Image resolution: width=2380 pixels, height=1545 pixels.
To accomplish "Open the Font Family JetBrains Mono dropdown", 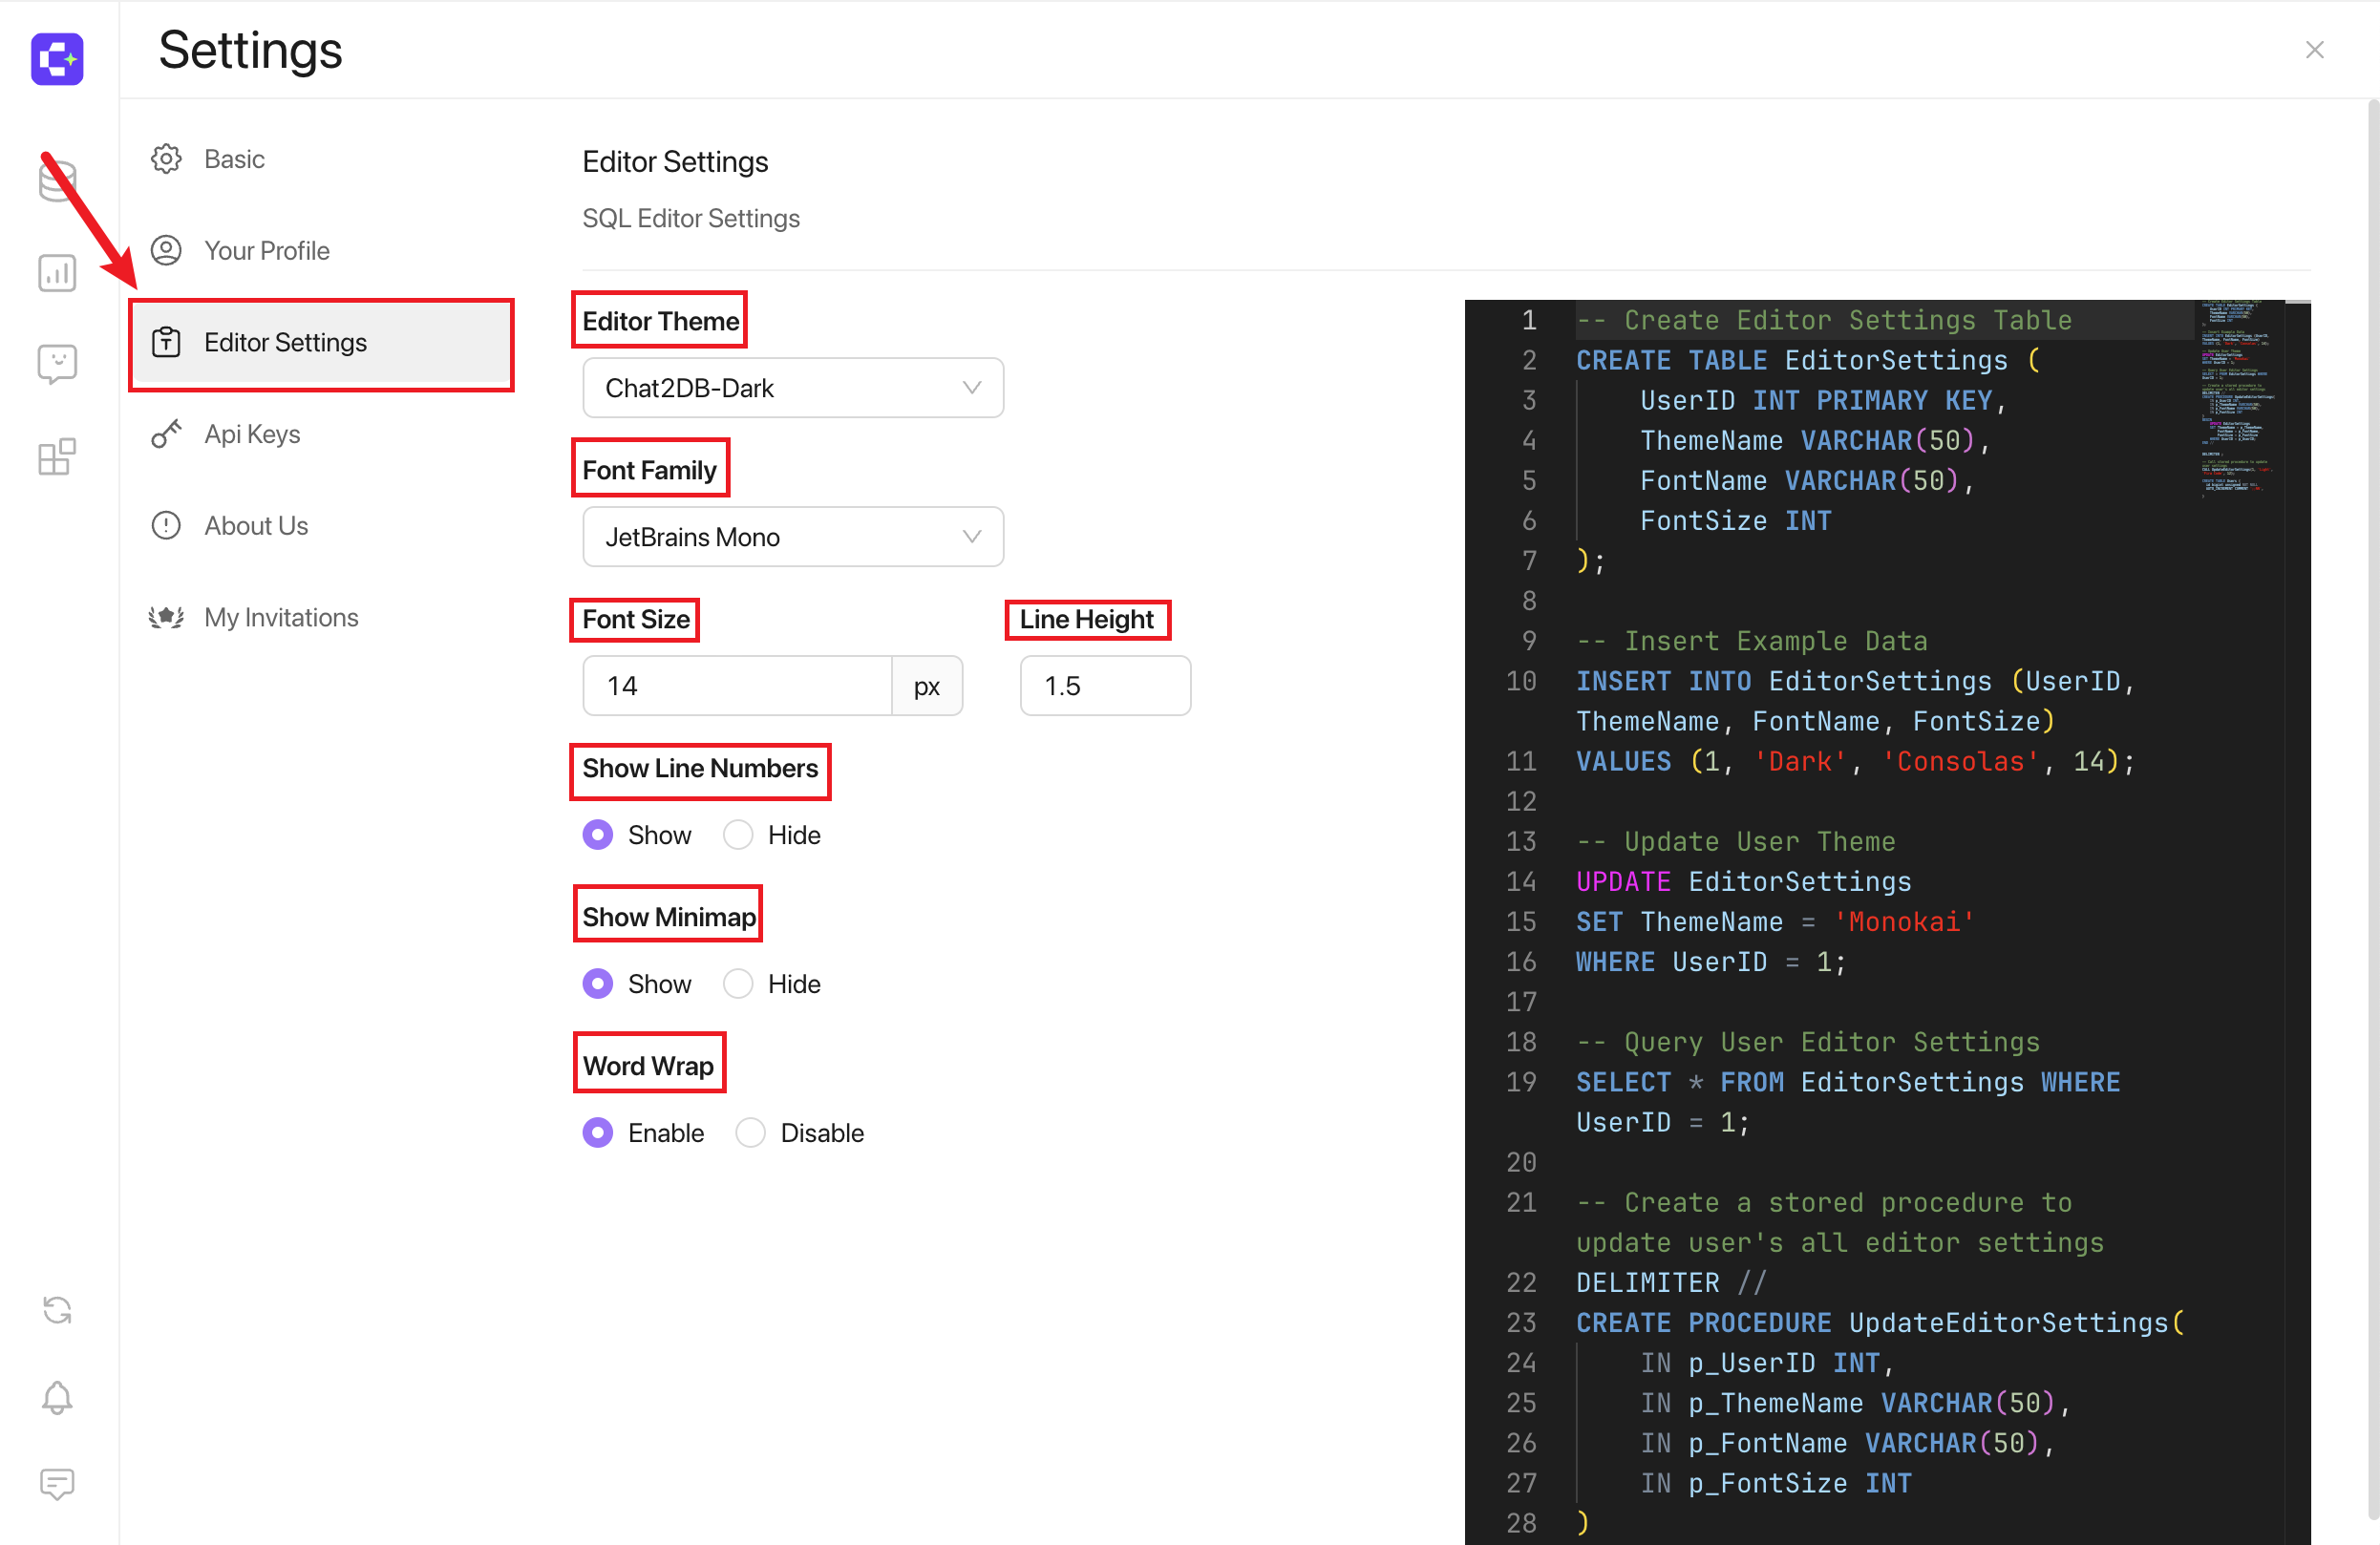I will [793, 537].
